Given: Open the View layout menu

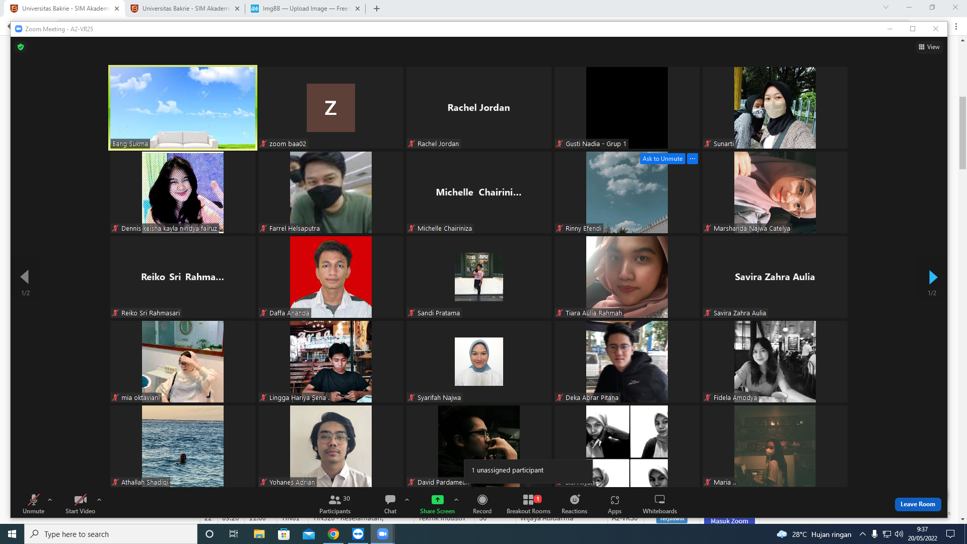Looking at the screenshot, I should click(x=929, y=47).
